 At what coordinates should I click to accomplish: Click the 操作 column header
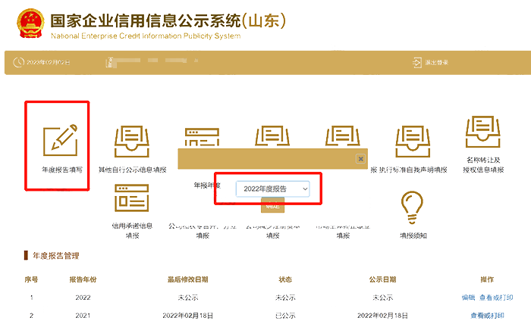487,279
